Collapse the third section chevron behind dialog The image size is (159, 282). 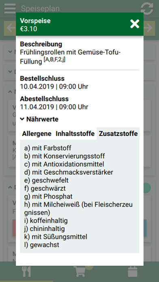(10, 92)
